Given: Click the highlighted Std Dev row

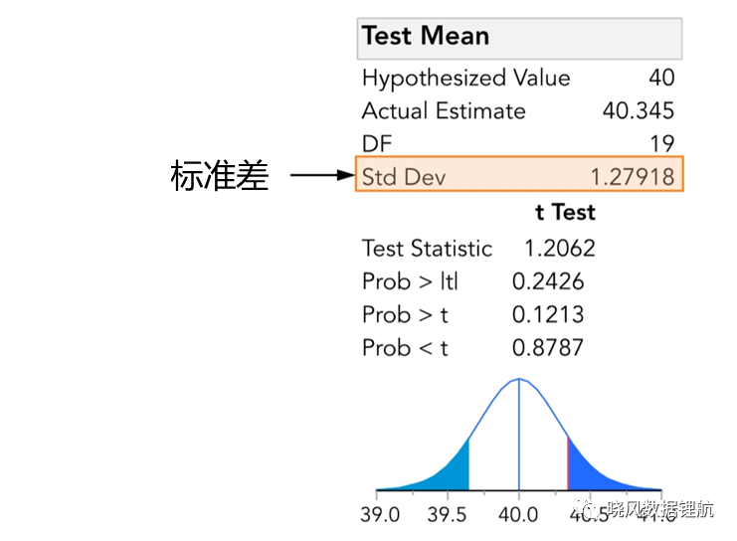Looking at the screenshot, I should [x=519, y=174].
